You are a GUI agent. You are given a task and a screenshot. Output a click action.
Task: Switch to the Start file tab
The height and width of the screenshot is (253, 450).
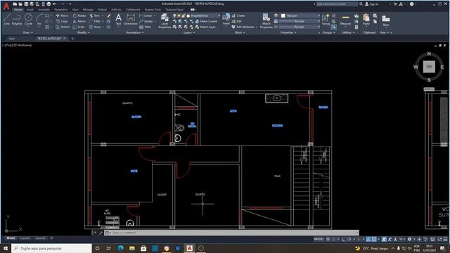pyautogui.click(x=12, y=39)
